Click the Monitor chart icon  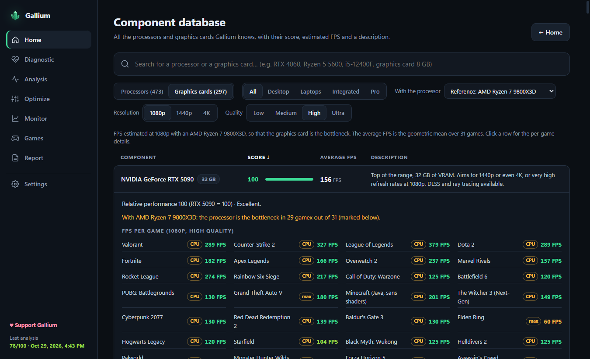click(x=15, y=119)
